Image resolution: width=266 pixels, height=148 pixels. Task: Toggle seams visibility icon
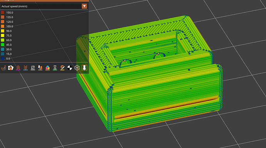(33, 68)
